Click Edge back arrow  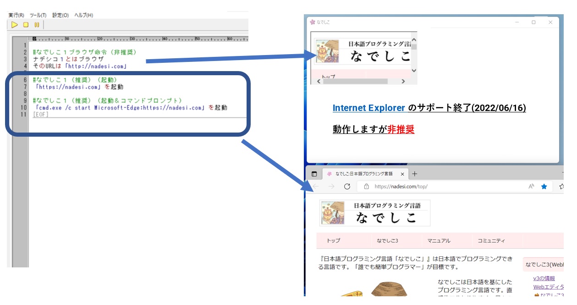pos(316,187)
